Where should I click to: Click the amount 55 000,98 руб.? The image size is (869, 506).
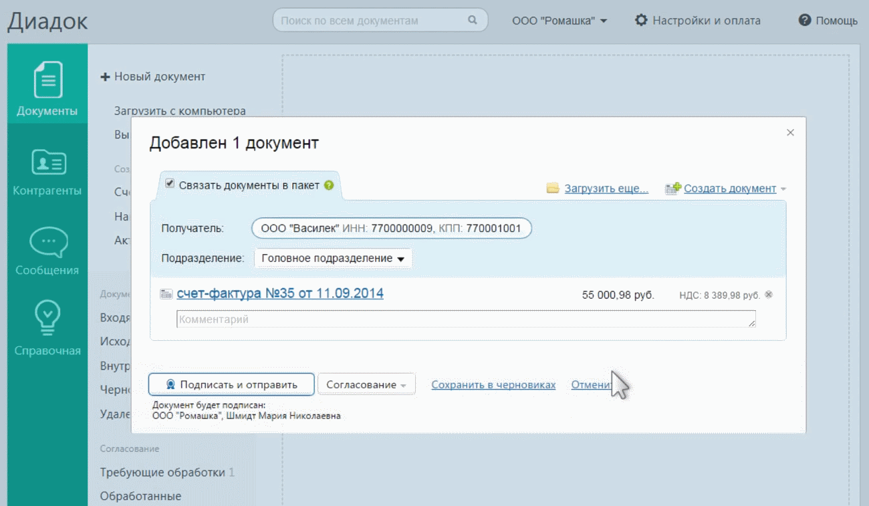pyautogui.click(x=618, y=295)
